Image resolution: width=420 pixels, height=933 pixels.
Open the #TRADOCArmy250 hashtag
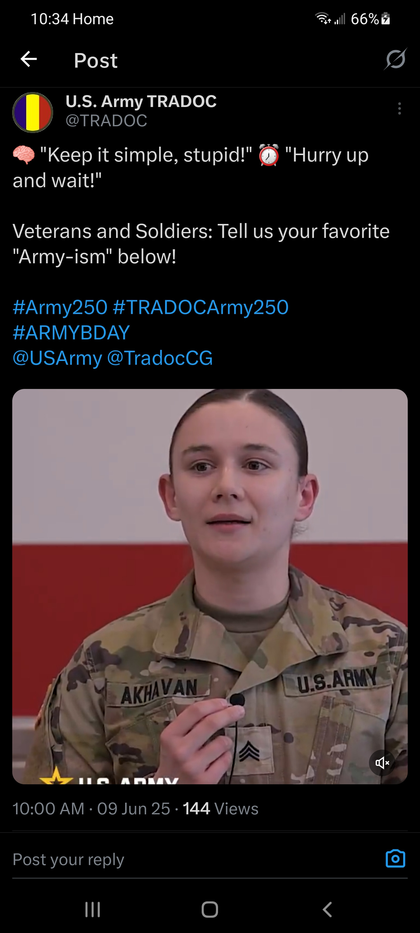click(201, 307)
